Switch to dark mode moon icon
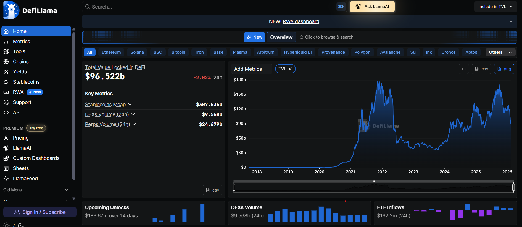The width and height of the screenshot is (522, 227). point(21,225)
